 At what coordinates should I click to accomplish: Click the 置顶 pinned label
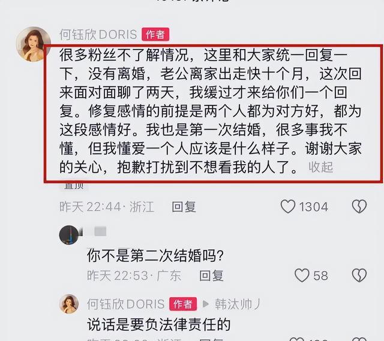click(73, 185)
